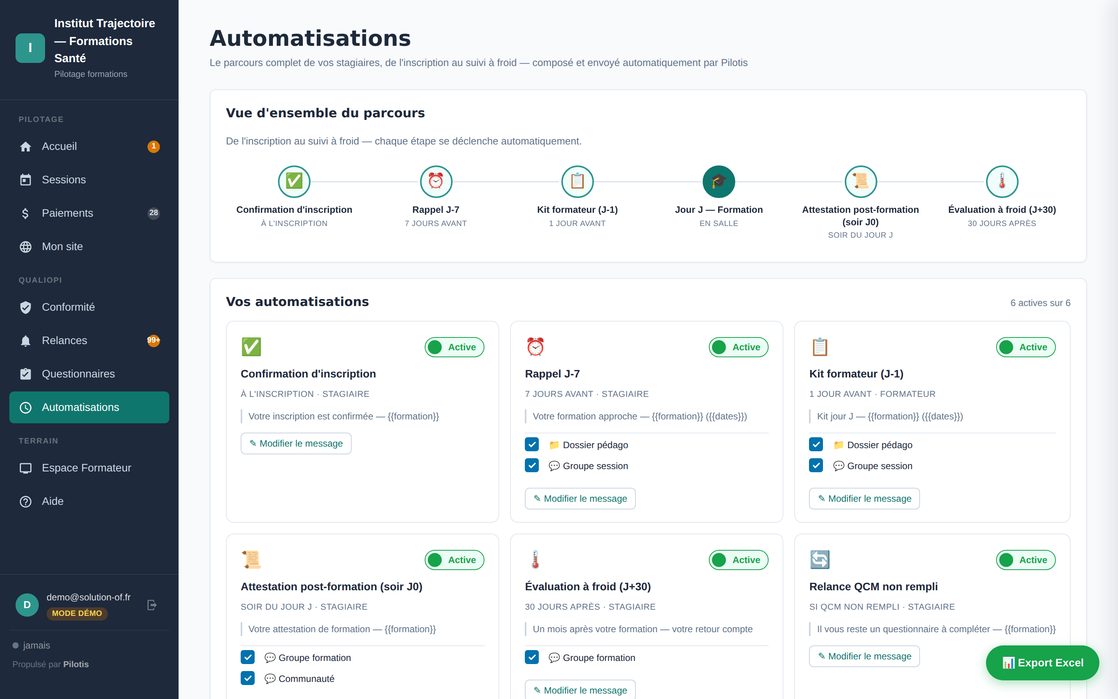Uncheck Communauté in Attestation post-formation card
1118x699 pixels.
(248, 678)
